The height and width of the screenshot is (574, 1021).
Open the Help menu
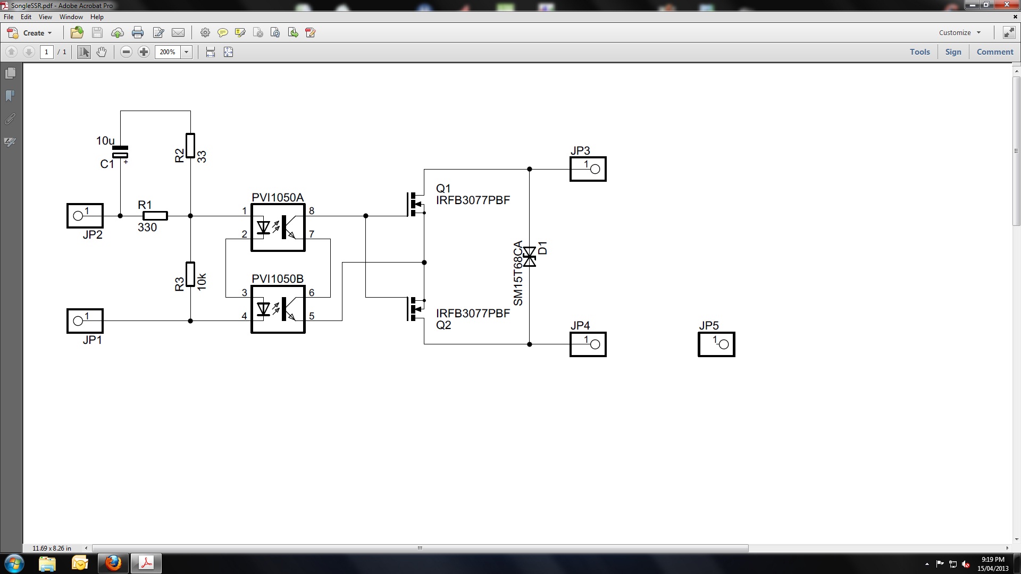(x=97, y=17)
